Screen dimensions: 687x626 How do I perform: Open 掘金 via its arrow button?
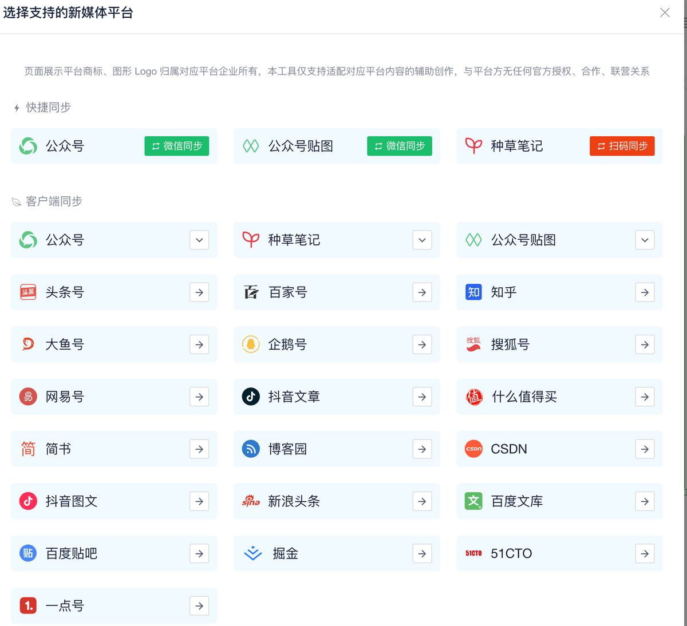click(422, 553)
